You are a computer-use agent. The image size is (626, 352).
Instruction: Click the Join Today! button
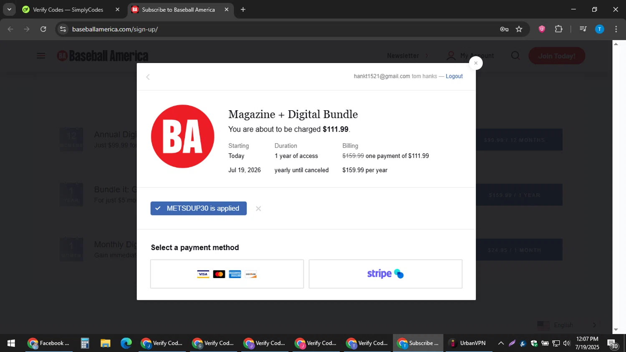tap(557, 56)
